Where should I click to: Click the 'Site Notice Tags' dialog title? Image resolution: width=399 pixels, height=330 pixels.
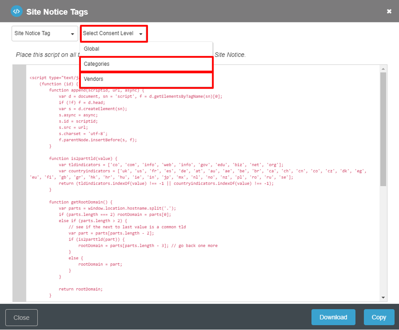pos(57,12)
